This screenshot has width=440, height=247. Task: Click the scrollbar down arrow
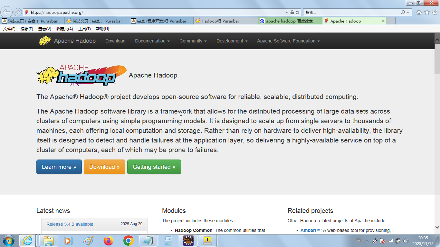437,227
